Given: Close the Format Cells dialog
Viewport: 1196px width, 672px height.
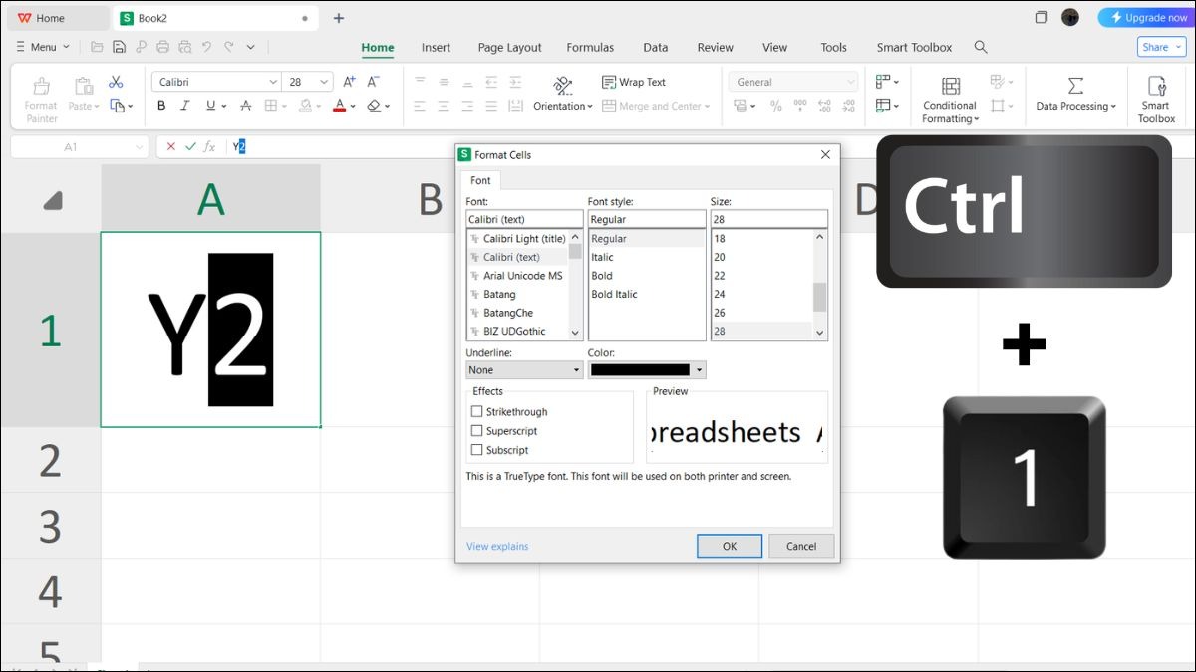Looking at the screenshot, I should point(825,155).
